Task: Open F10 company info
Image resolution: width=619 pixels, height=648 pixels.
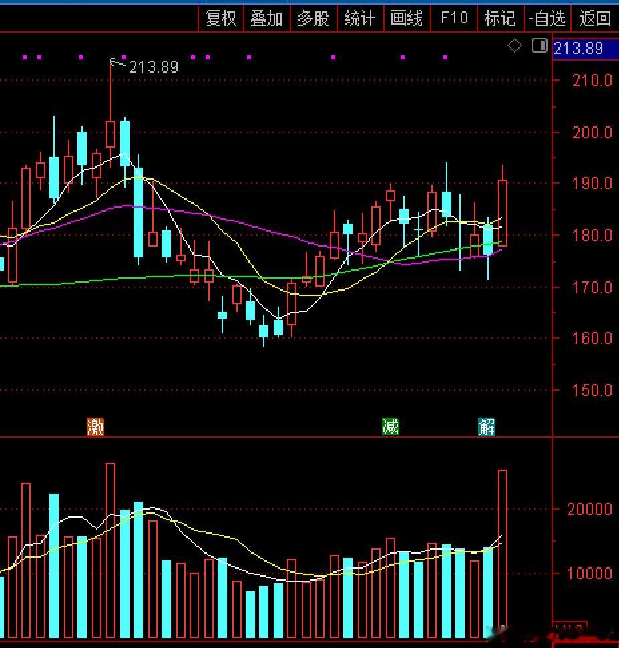Action: click(453, 18)
